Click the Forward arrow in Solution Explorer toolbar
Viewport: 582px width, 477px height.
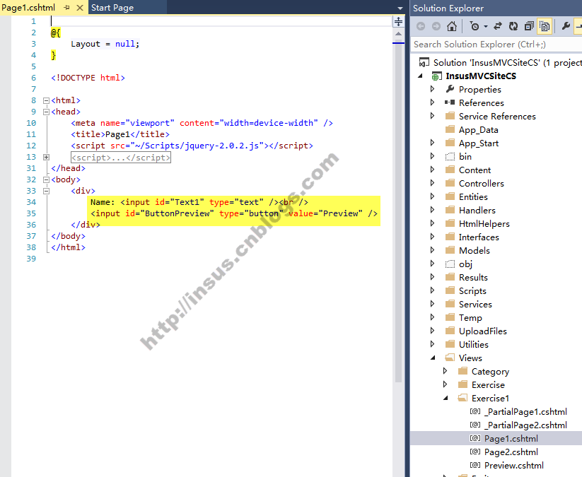point(436,26)
